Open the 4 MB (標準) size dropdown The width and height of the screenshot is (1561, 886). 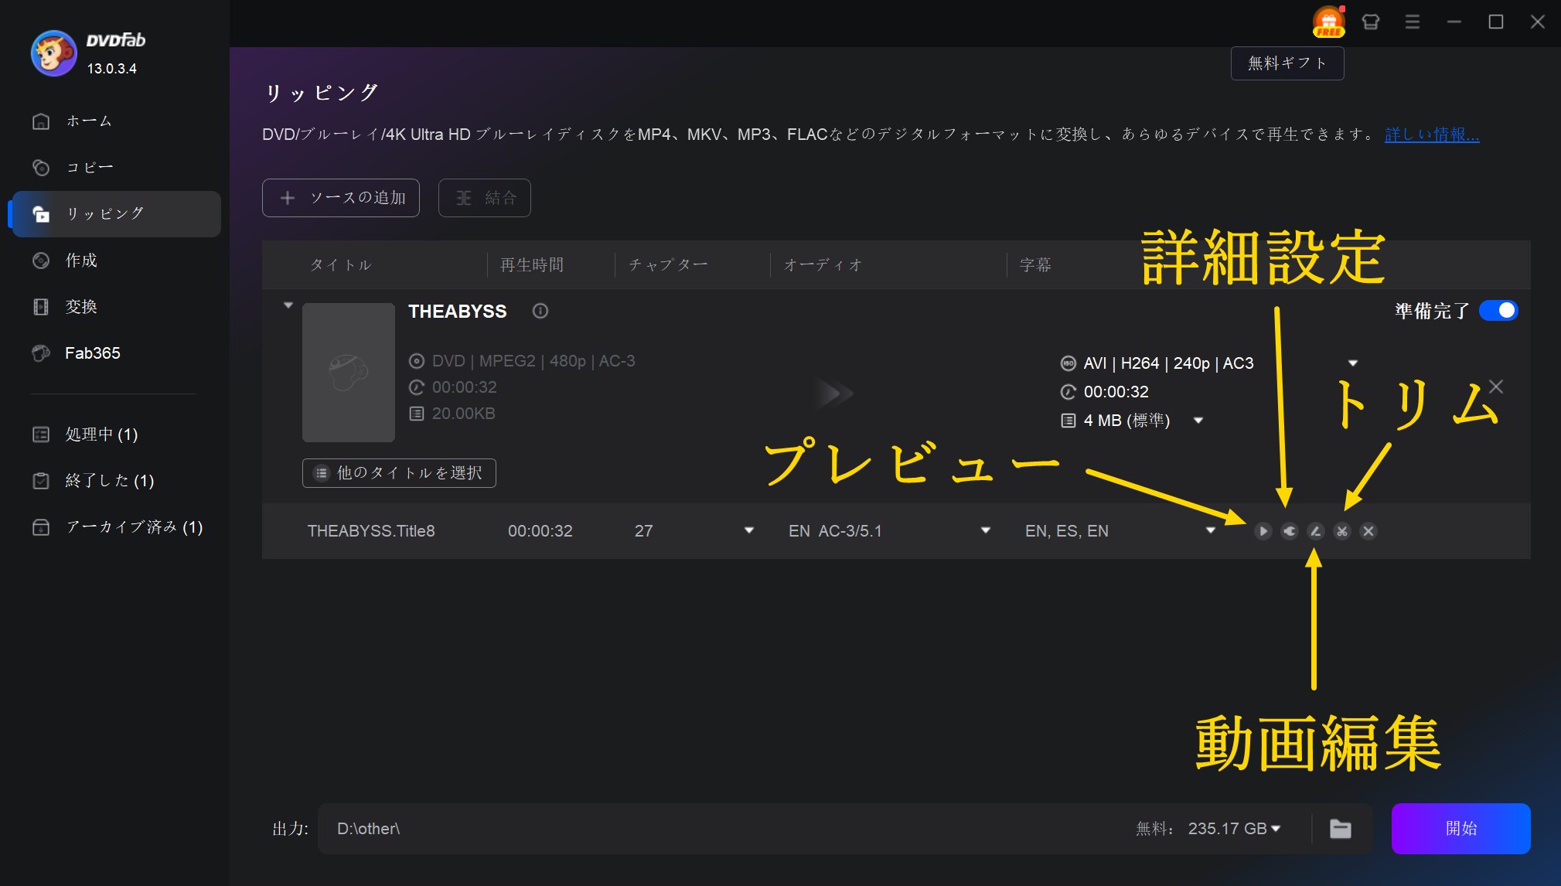(1198, 421)
